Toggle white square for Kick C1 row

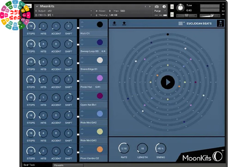click(78, 28)
